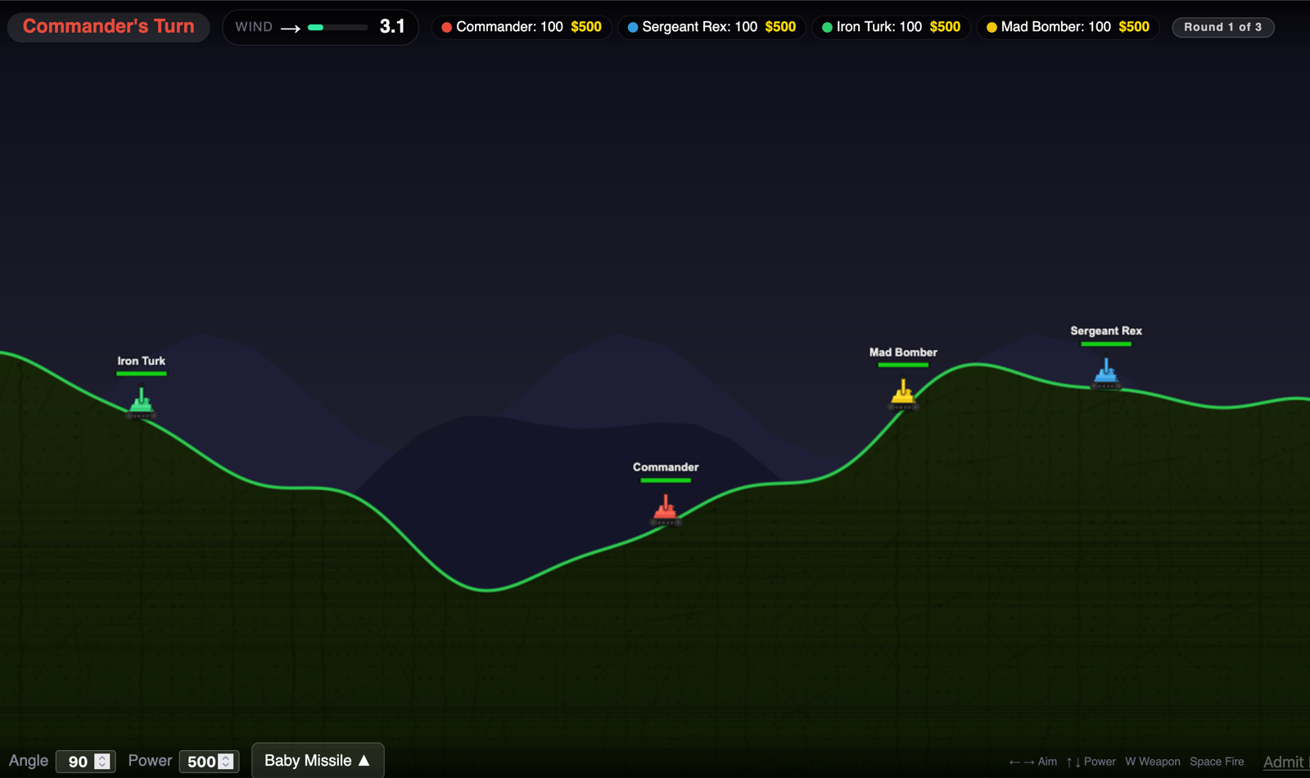Click the W Weapon hint
The height and width of the screenshot is (778, 1310).
click(1153, 762)
